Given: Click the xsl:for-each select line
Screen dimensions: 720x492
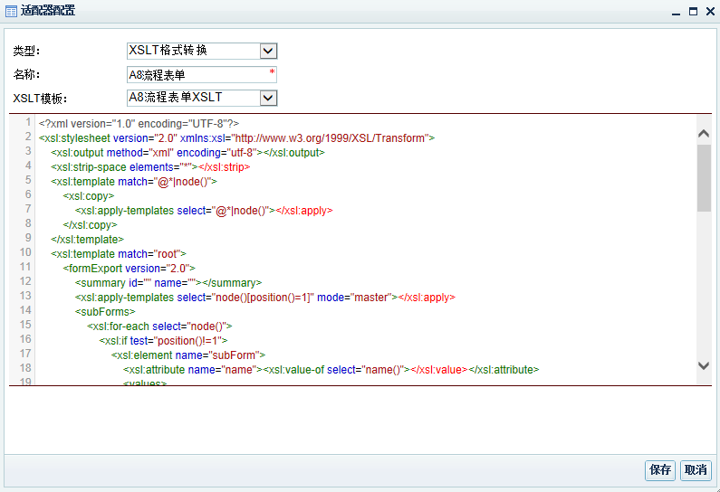Looking at the screenshot, I should coord(159,326).
